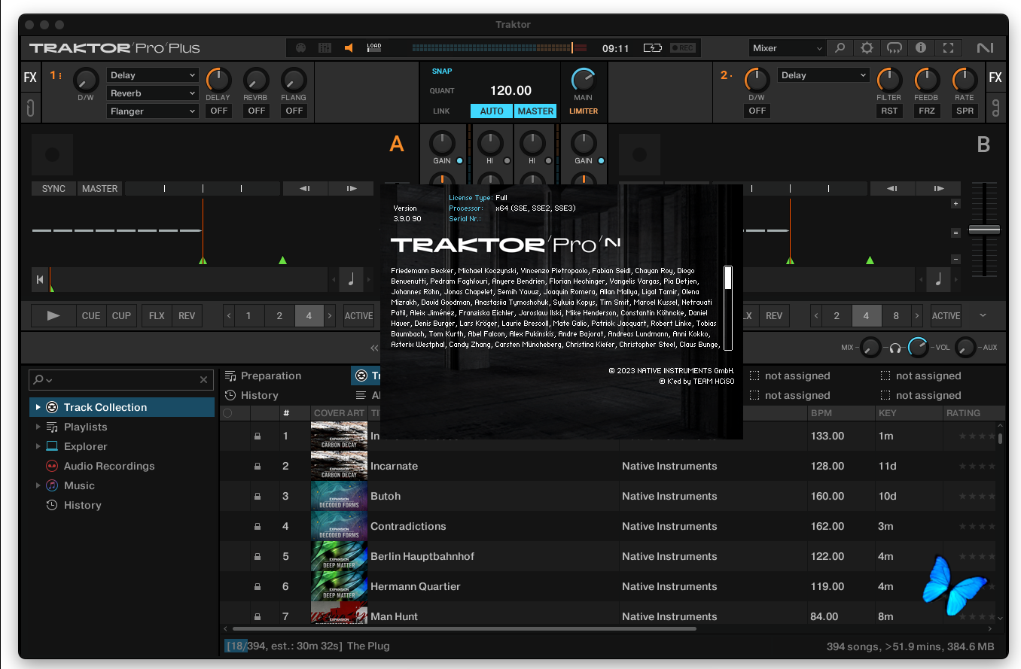
Task: Expand the Track Collection tree node
Action: [38, 407]
